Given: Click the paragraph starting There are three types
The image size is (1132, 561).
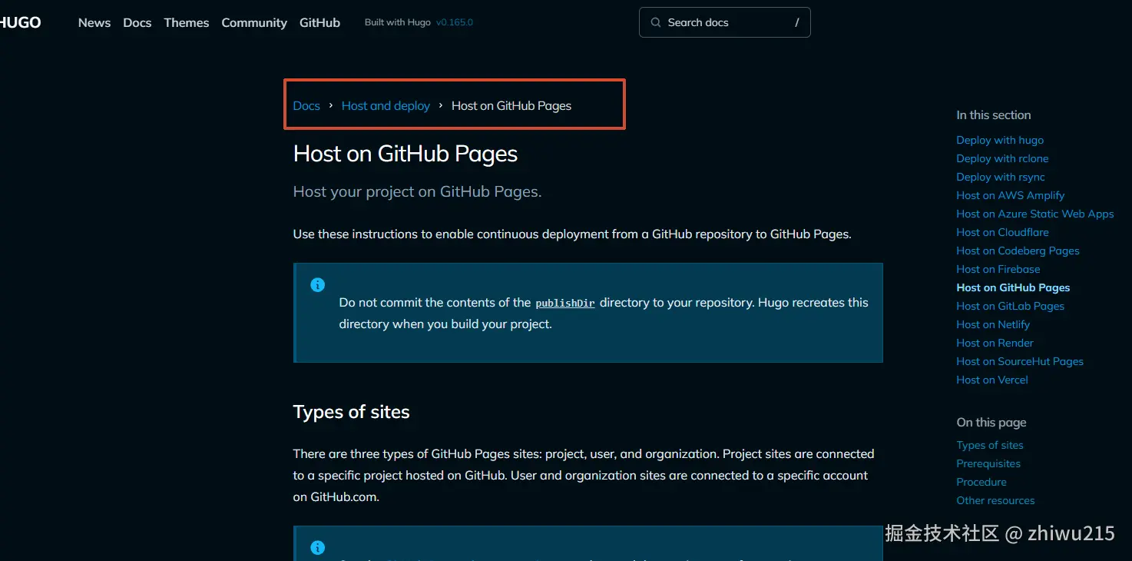Looking at the screenshot, I should pos(584,475).
